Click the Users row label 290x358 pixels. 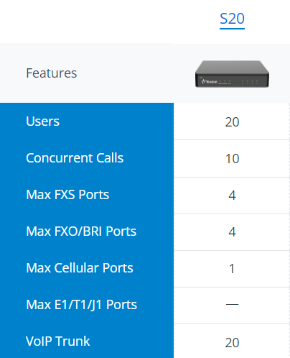[43, 121]
